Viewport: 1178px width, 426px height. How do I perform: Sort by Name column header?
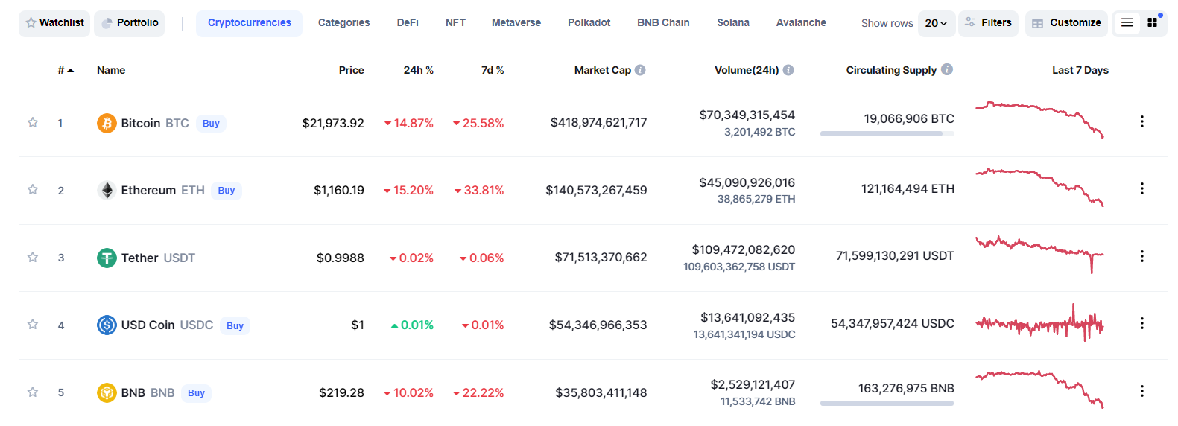(x=111, y=70)
